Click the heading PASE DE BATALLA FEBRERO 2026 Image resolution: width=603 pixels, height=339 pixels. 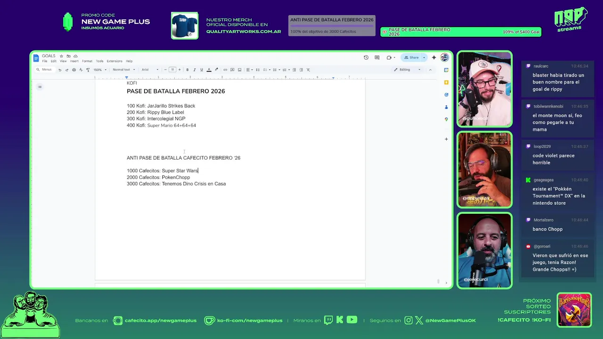(x=176, y=91)
